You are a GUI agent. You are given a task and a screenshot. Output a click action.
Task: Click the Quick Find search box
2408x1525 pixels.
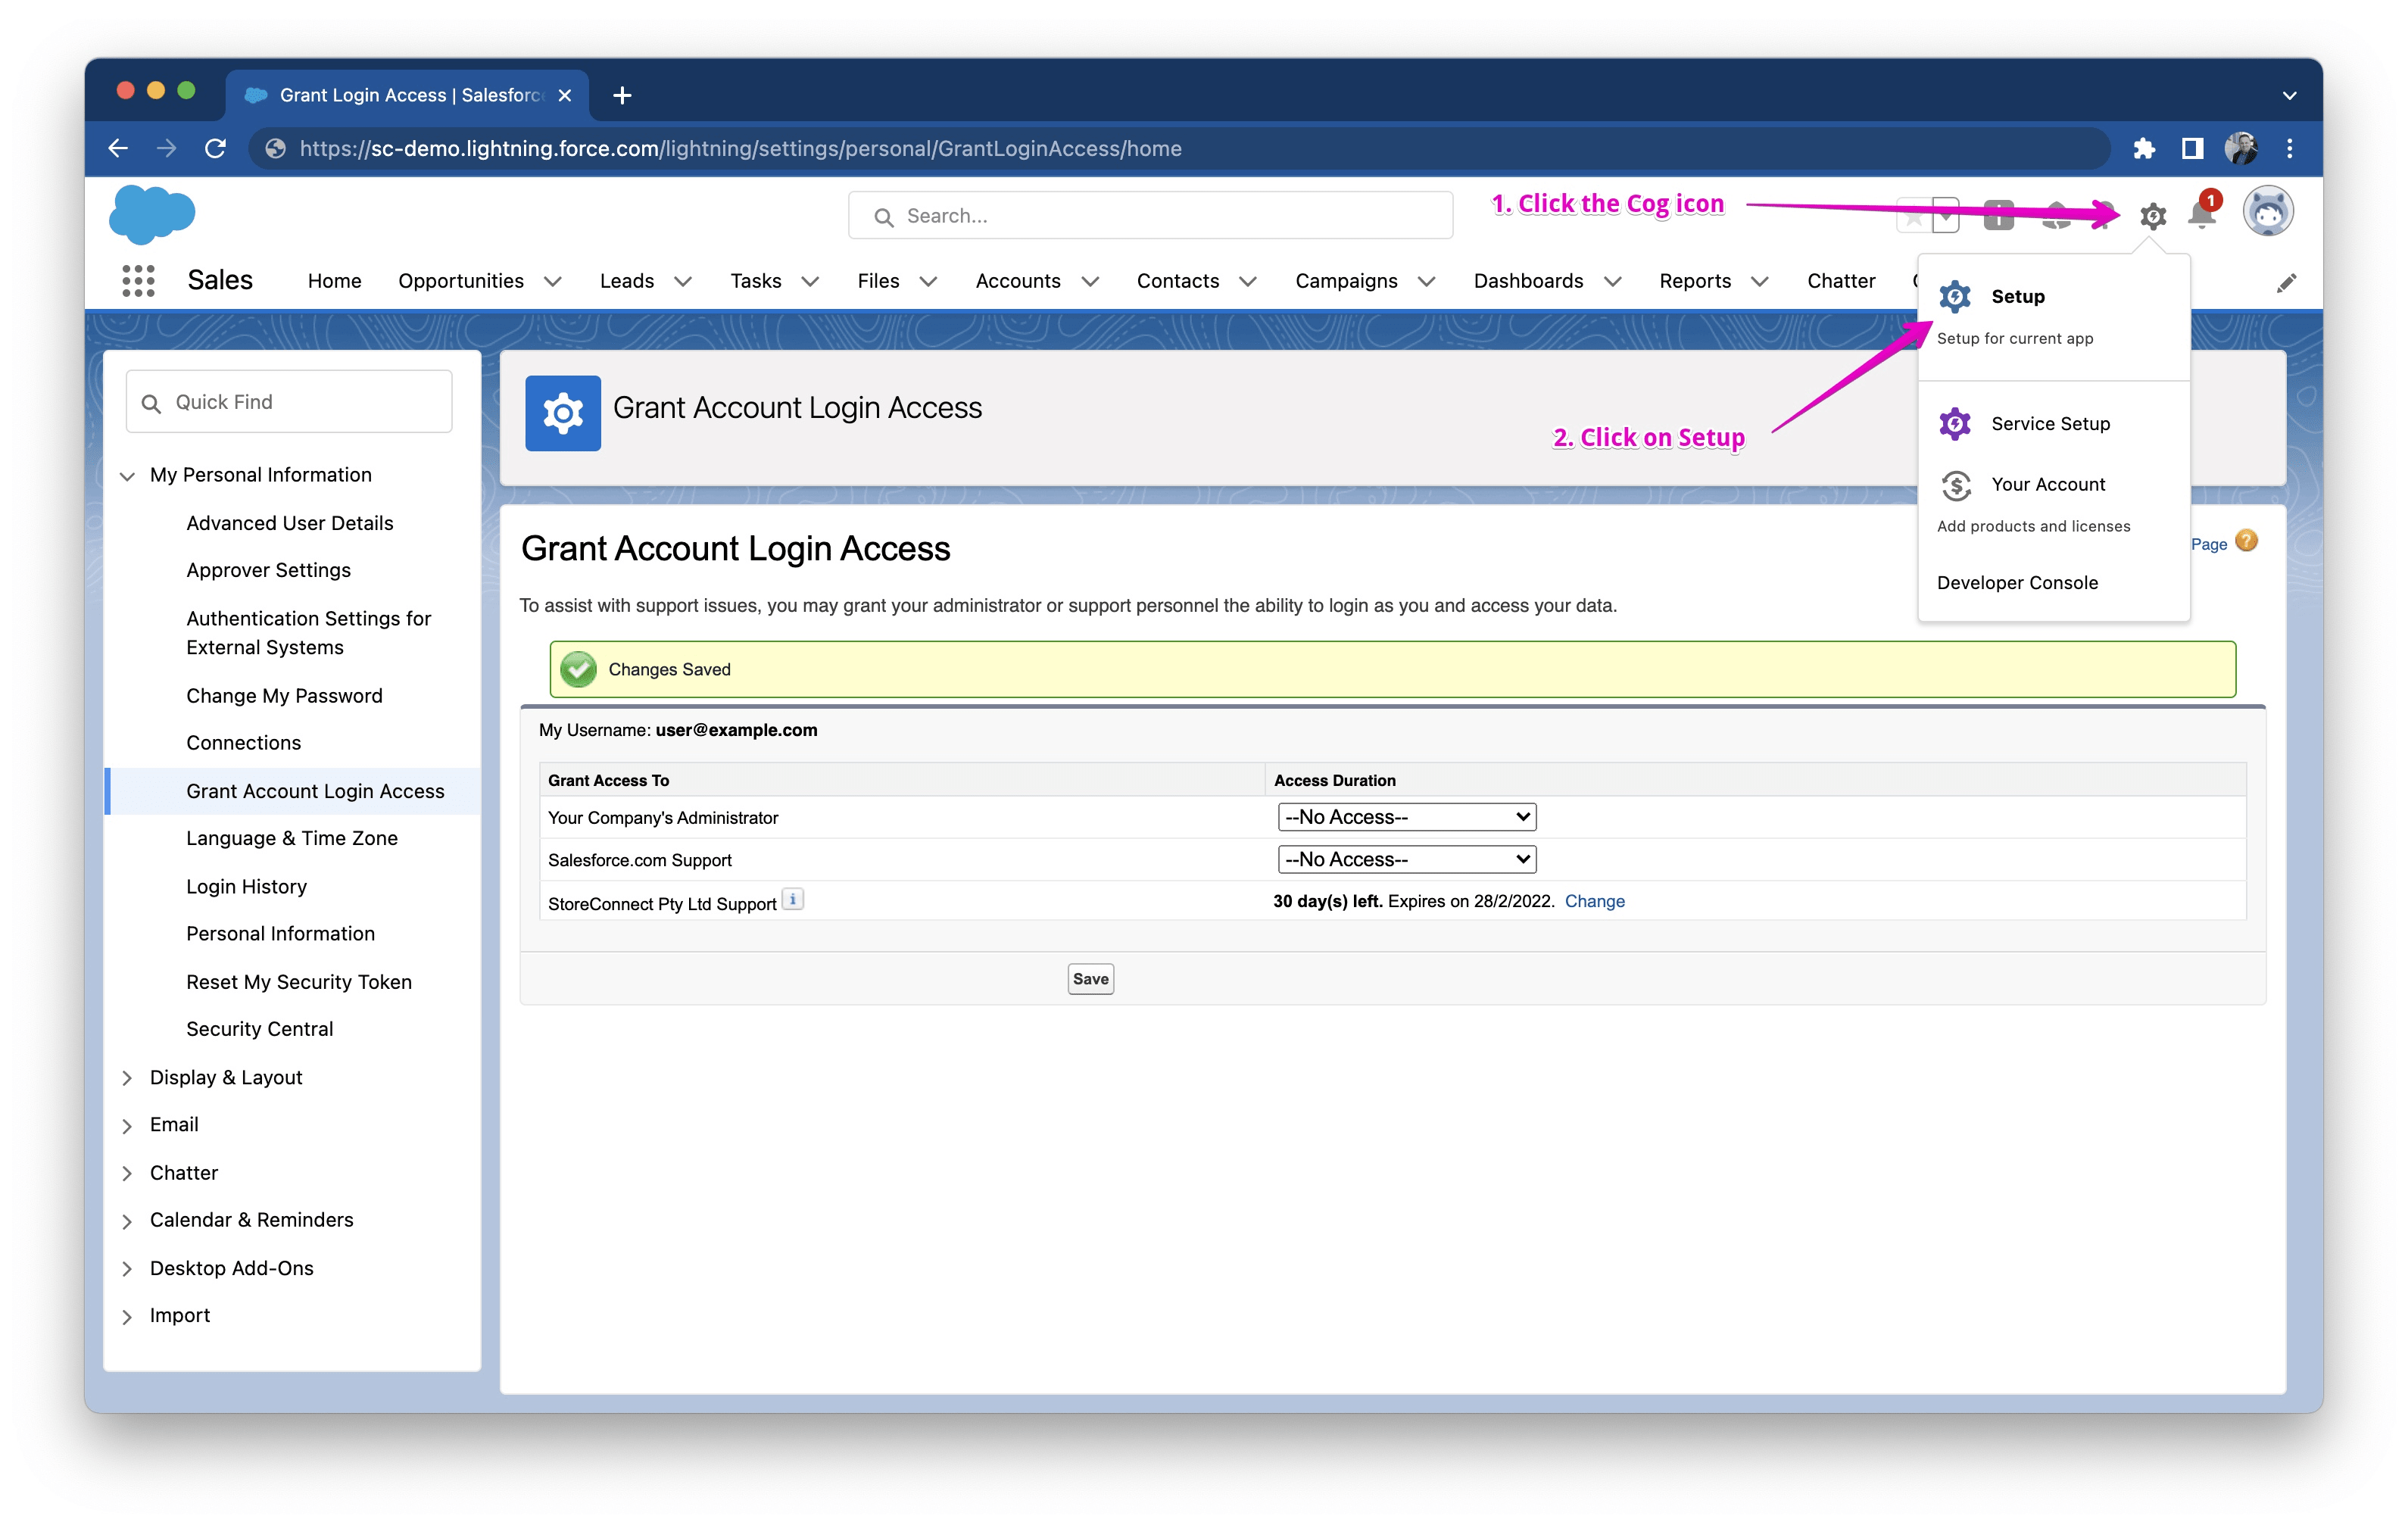(288, 401)
